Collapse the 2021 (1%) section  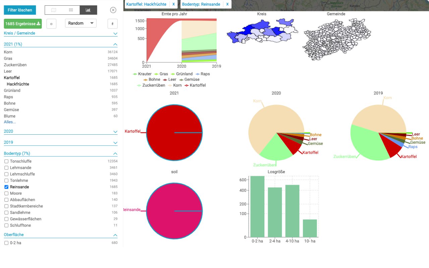[61, 44]
